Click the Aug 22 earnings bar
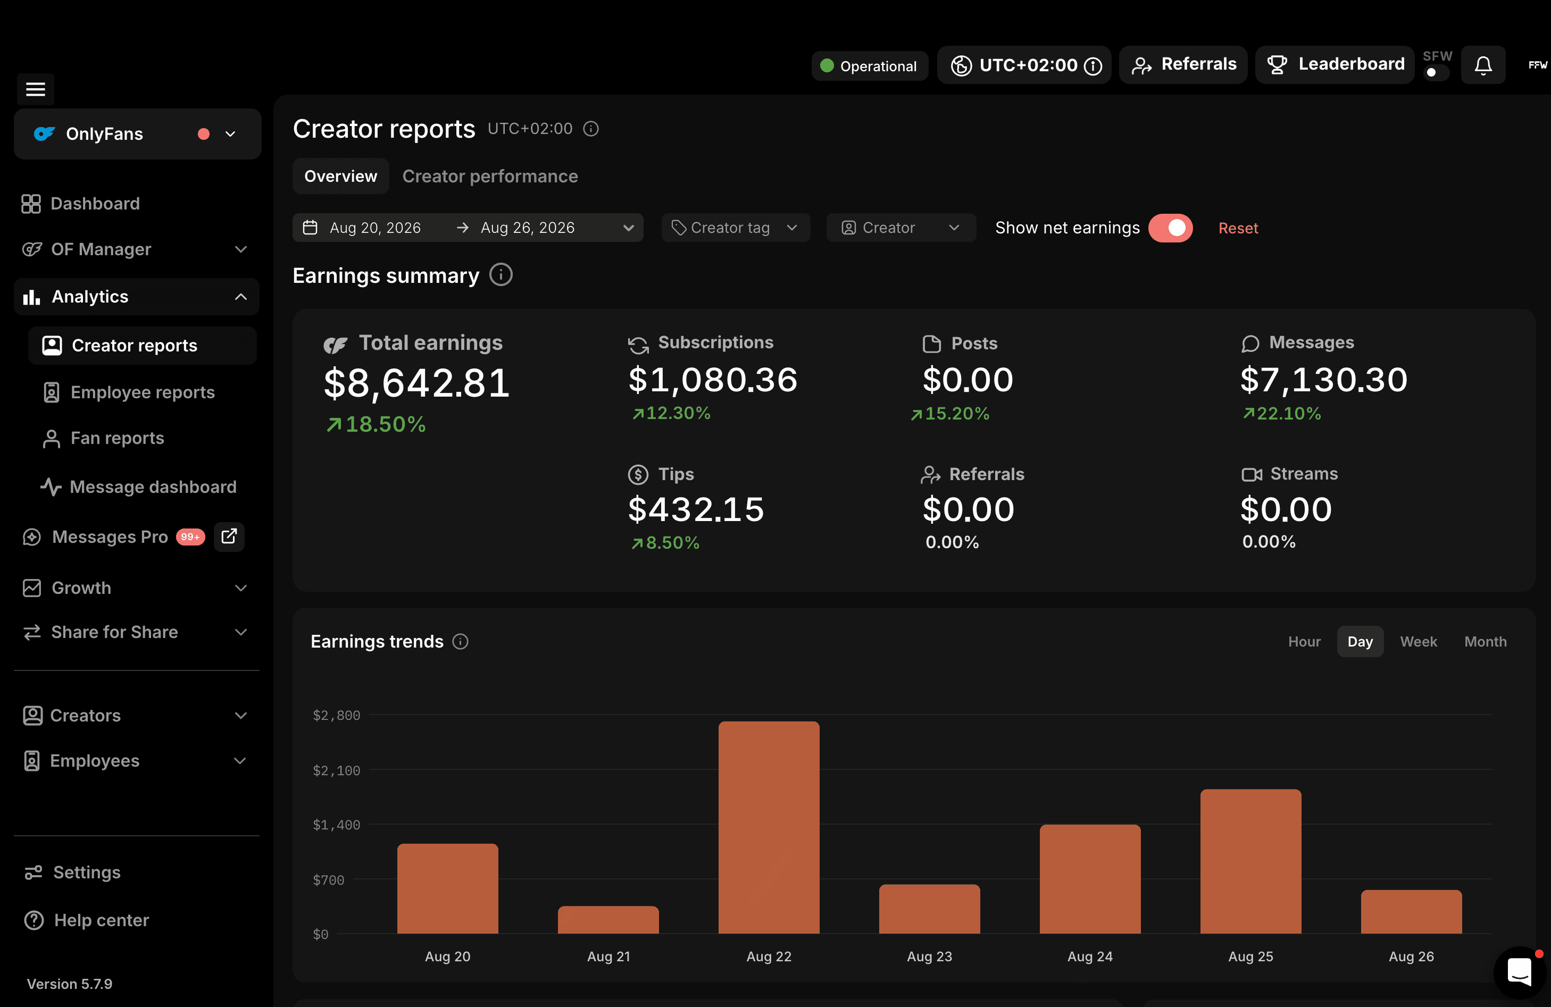1551x1007 pixels. pyautogui.click(x=769, y=827)
